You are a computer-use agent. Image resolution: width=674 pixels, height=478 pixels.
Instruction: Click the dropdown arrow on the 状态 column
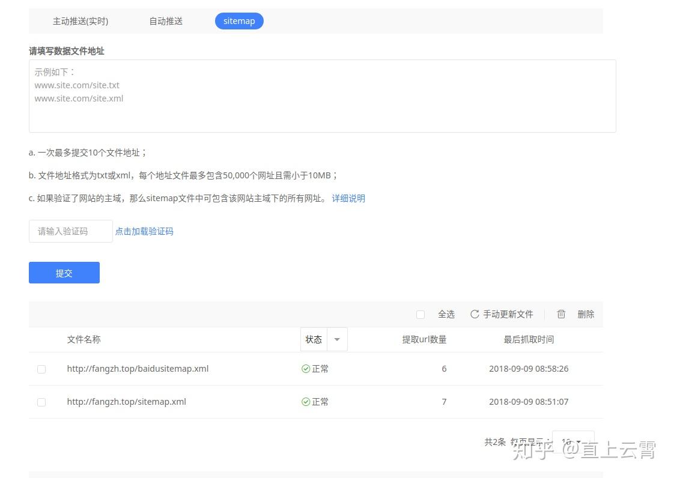pyautogui.click(x=337, y=339)
